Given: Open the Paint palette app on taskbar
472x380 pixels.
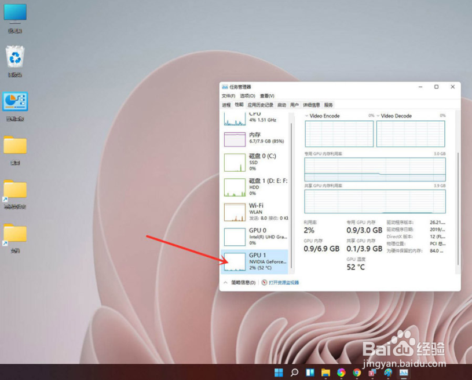Looking at the screenshot, I should 388,372.
